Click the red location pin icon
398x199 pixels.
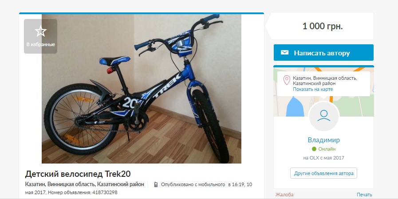(287, 80)
